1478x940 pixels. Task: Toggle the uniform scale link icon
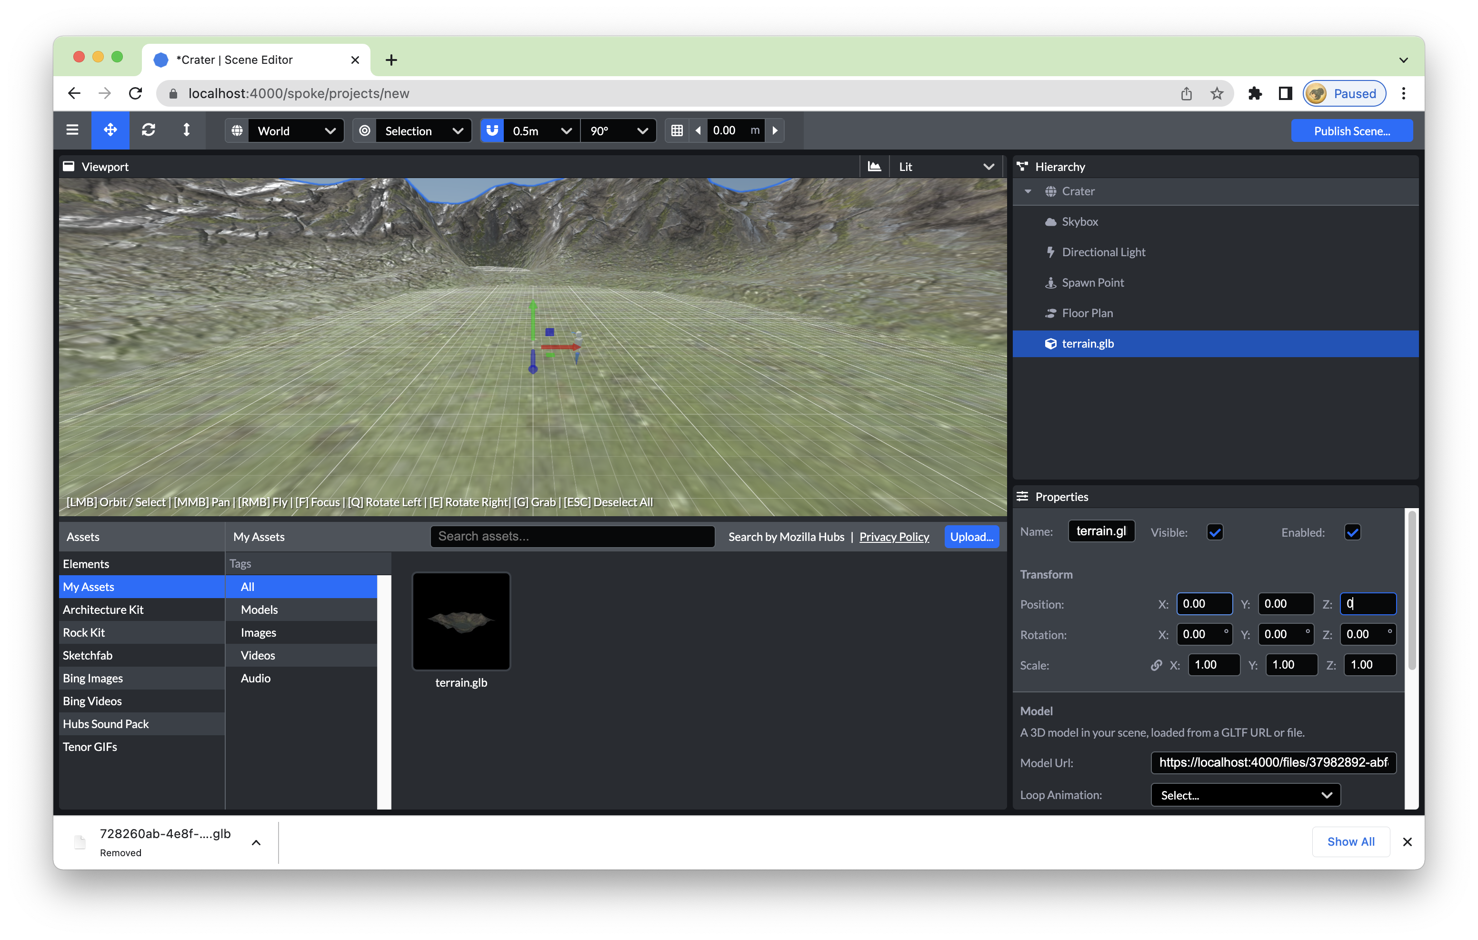click(1156, 665)
